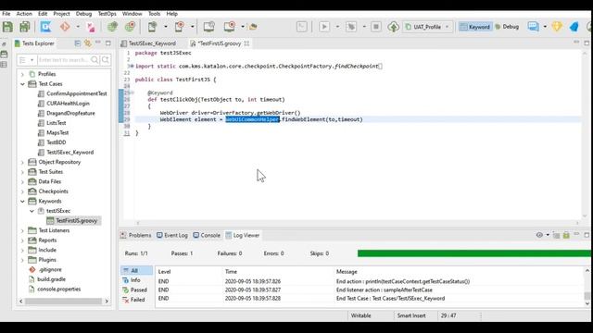Click the Spy Windows monitor icon
The height and width of the screenshot is (333, 593).
(x=208, y=27)
